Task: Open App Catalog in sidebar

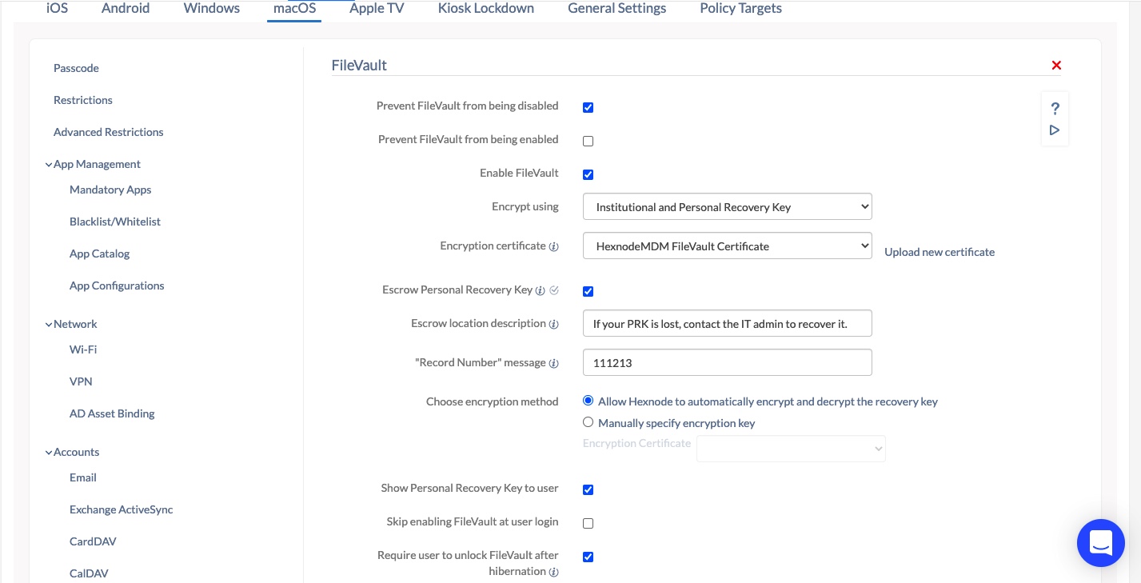Action: (99, 254)
